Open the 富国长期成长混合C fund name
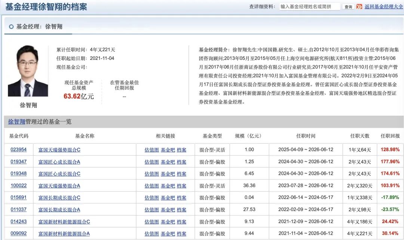 click(x=59, y=198)
